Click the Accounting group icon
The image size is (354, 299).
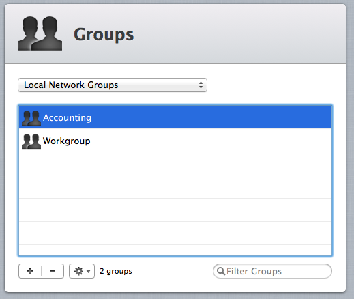click(31, 118)
